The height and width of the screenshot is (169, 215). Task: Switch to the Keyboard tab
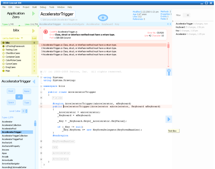coord(107,24)
